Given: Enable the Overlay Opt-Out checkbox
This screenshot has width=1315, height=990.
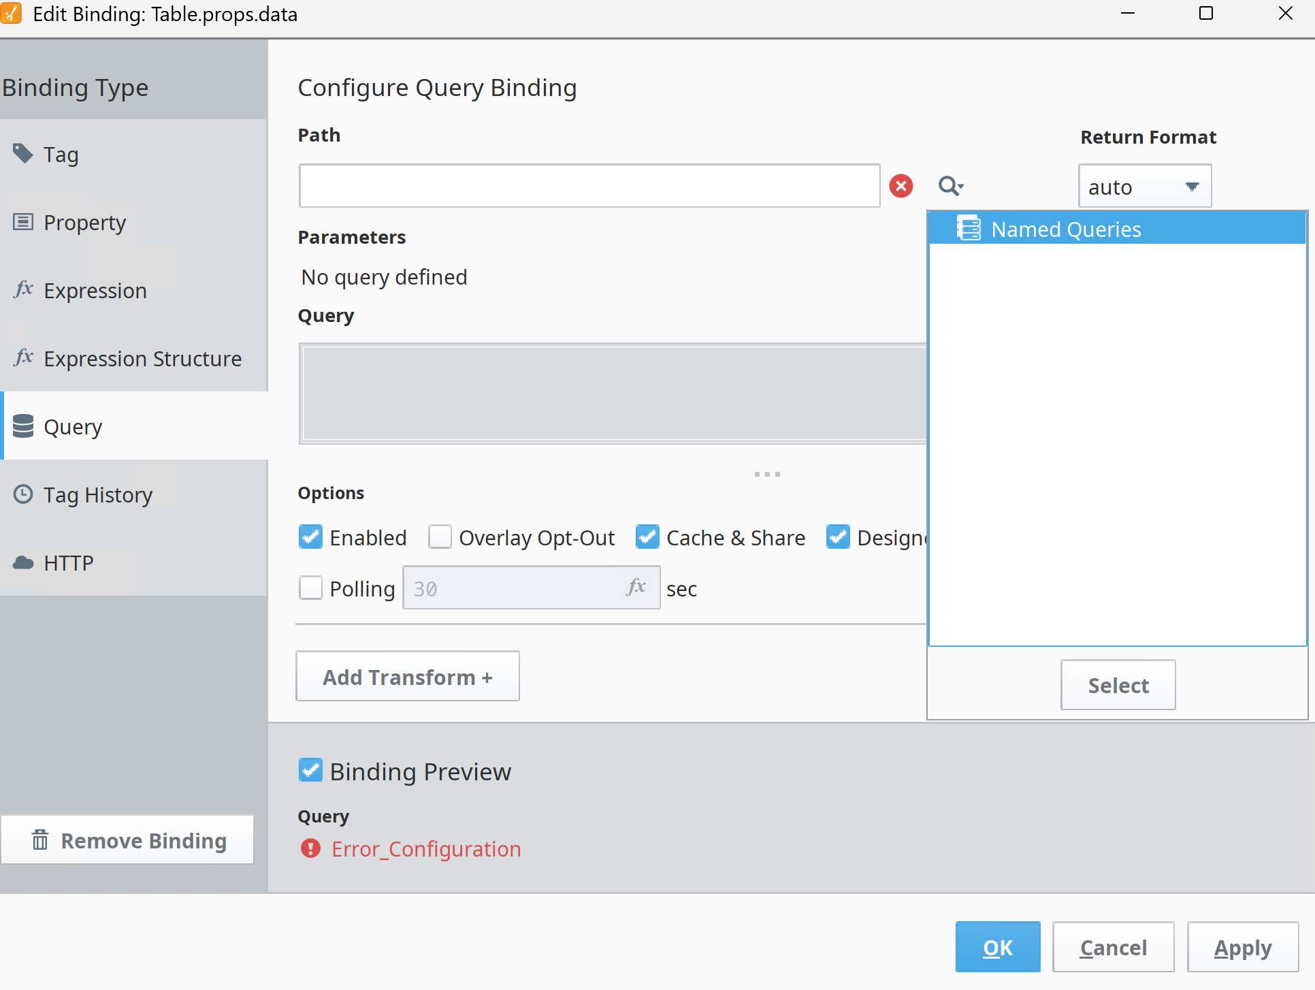Looking at the screenshot, I should click(x=440, y=537).
